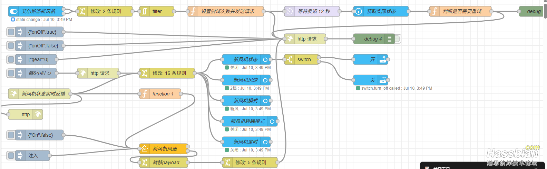The image size is (547, 169).
Task: Select the 新风机状态实时反馈 node label
Action: click(x=43, y=94)
